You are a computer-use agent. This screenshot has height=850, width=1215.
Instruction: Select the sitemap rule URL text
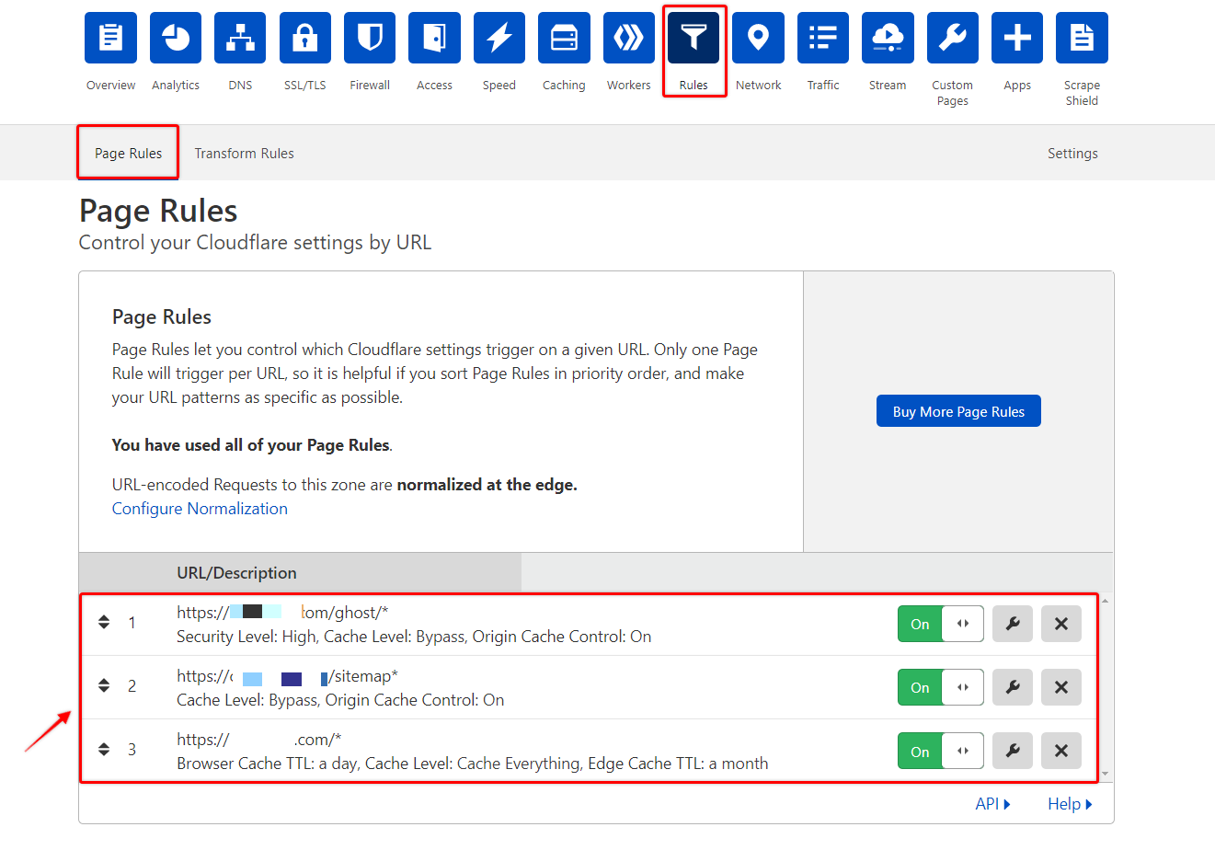[x=287, y=676]
